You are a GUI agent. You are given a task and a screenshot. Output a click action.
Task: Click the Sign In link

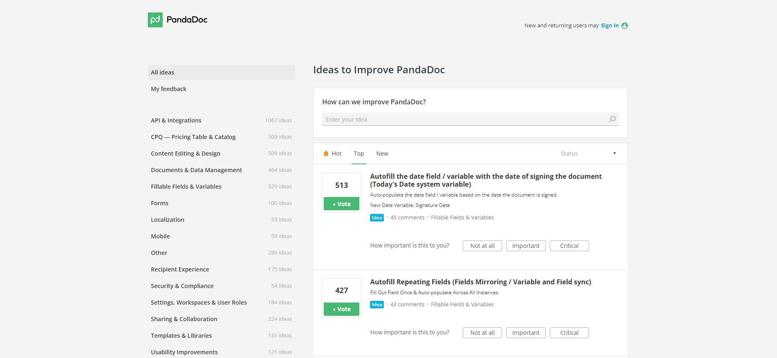tap(610, 26)
